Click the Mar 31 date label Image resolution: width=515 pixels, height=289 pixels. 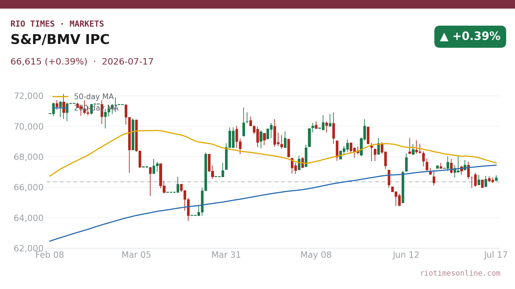click(x=226, y=255)
